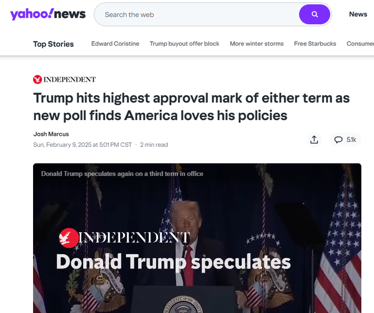Go to More winter storms topic
374x313 pixels.
[257, 43]
